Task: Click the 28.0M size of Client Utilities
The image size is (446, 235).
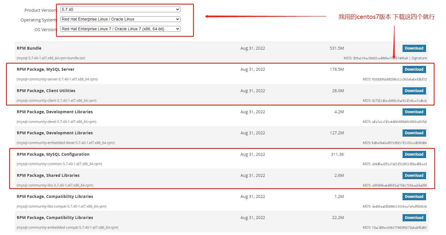Action: (x=338, y=91)
